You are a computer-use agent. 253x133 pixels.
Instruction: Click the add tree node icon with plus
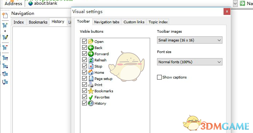click(x=5, y=25)
